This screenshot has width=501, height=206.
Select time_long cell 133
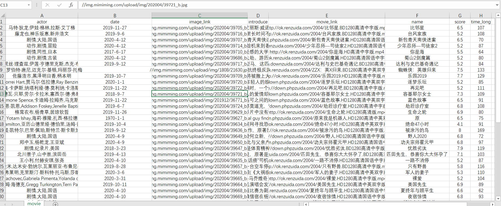pyautogui.click(x=481, y=70)
